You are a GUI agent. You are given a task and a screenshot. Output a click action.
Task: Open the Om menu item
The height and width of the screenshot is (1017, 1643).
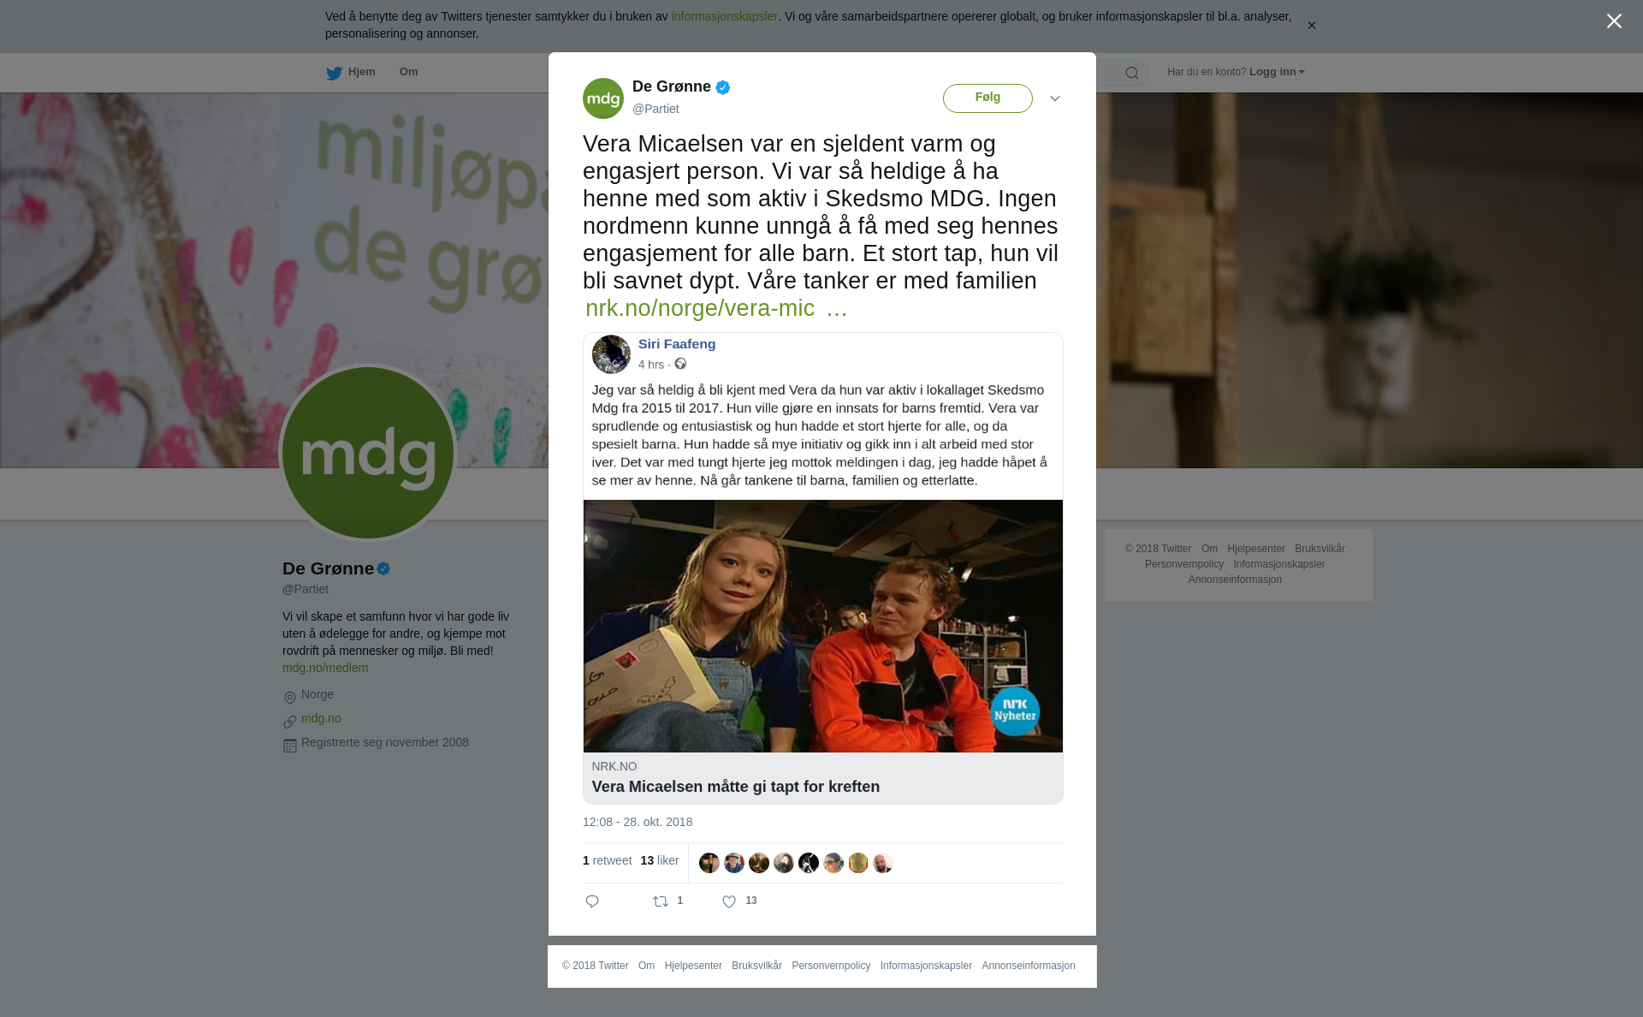[x=408, y=72]
